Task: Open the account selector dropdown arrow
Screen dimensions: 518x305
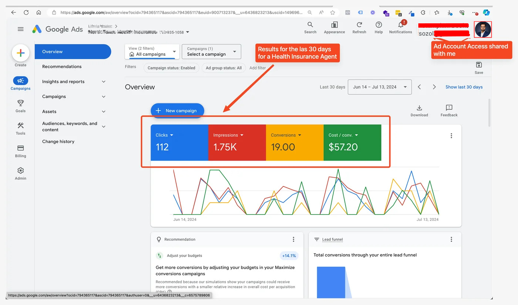Action: click(188, 32)
